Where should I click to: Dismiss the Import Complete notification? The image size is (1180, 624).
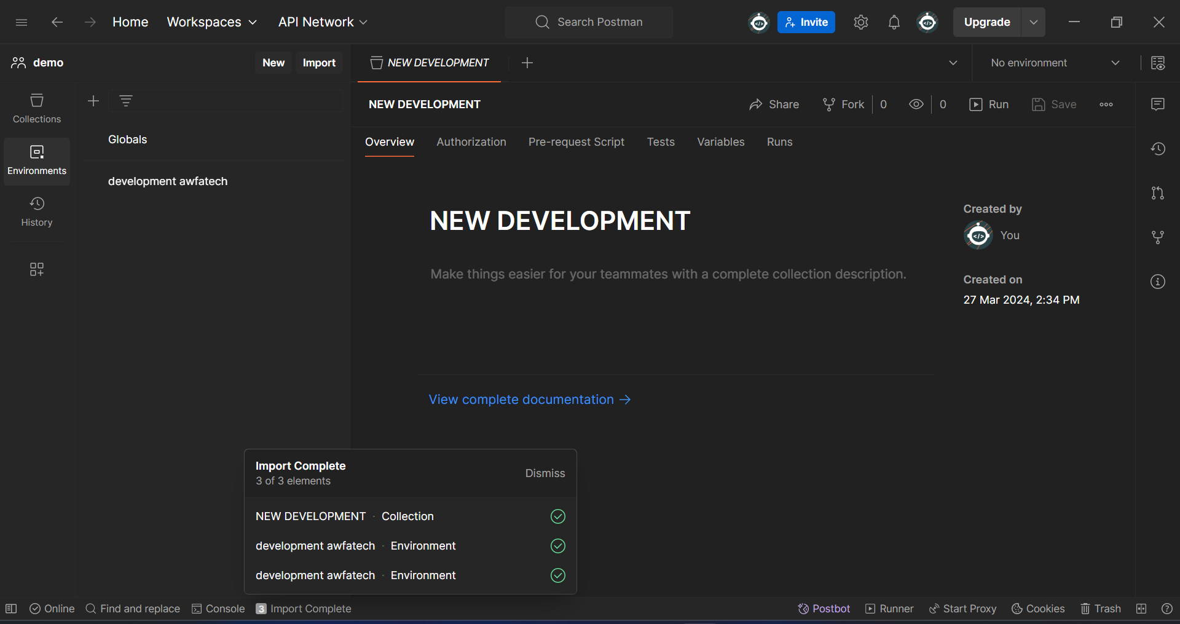coord(545,473)
